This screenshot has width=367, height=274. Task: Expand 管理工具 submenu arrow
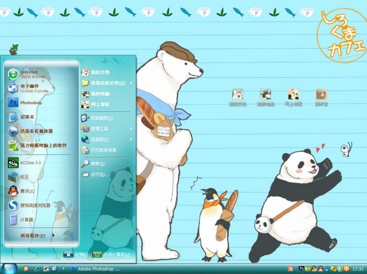(131, 128)
